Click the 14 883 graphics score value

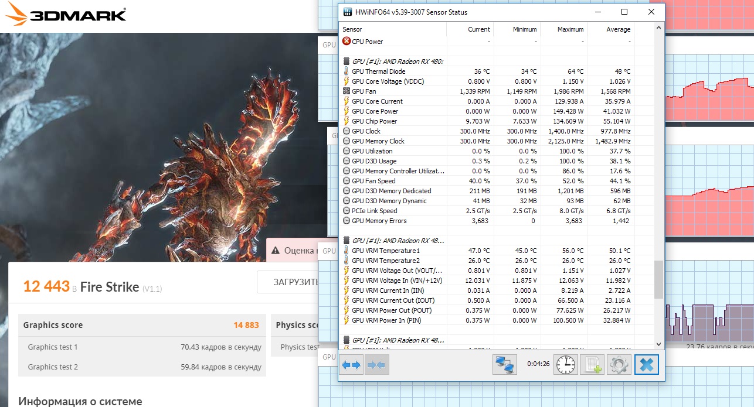point(246,325)
